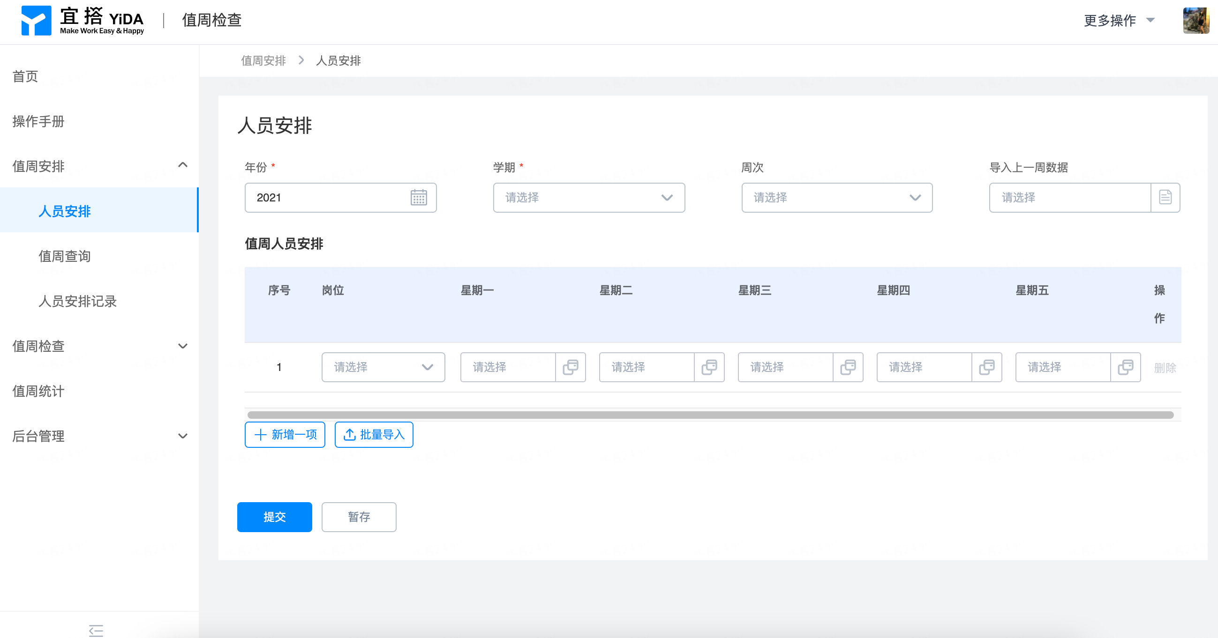Collapse the sidebar with the bottom icon
This screenshot has height=638, width=1218.
(x=96, y=630)
